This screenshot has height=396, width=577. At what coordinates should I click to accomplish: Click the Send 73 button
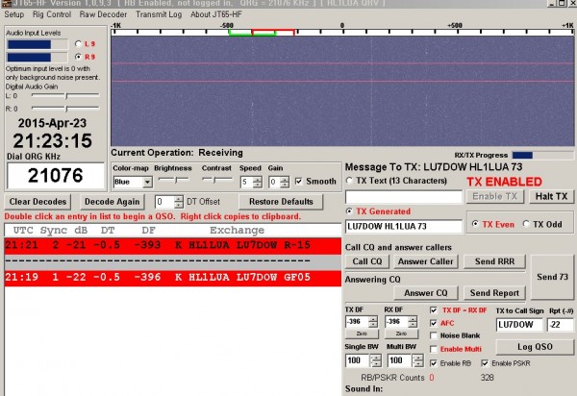point(552,277)
